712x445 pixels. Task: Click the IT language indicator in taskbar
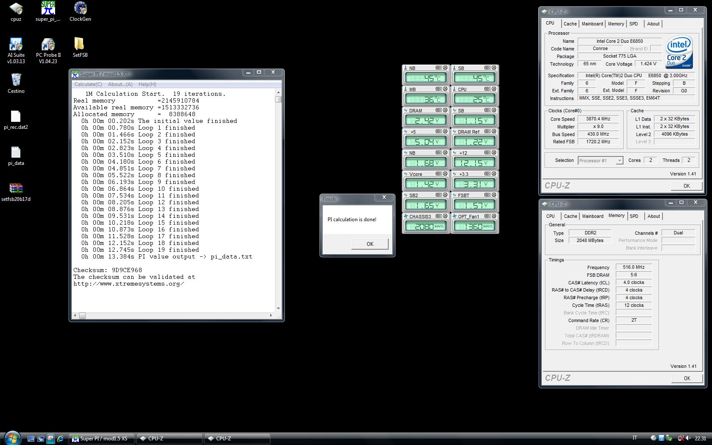[634, 438]
